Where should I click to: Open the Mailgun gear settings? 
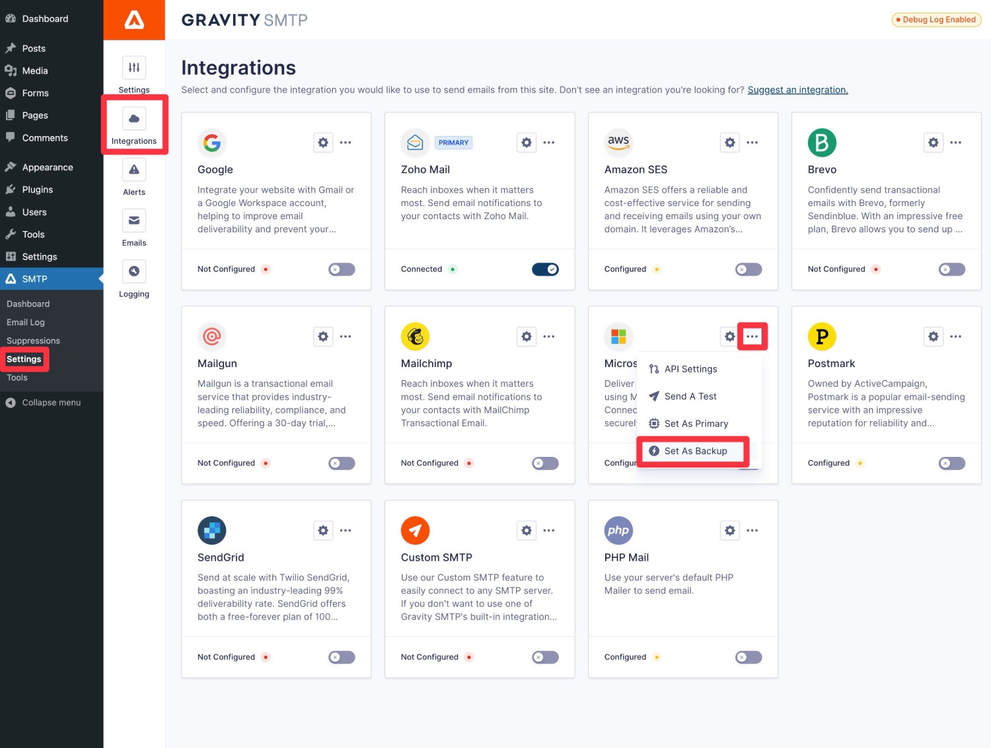pyautogui.click(x=323, y=337)
